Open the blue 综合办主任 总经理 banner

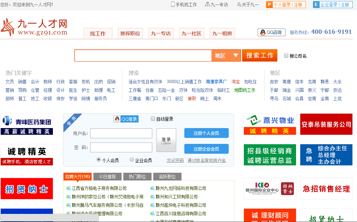[326, 155]
